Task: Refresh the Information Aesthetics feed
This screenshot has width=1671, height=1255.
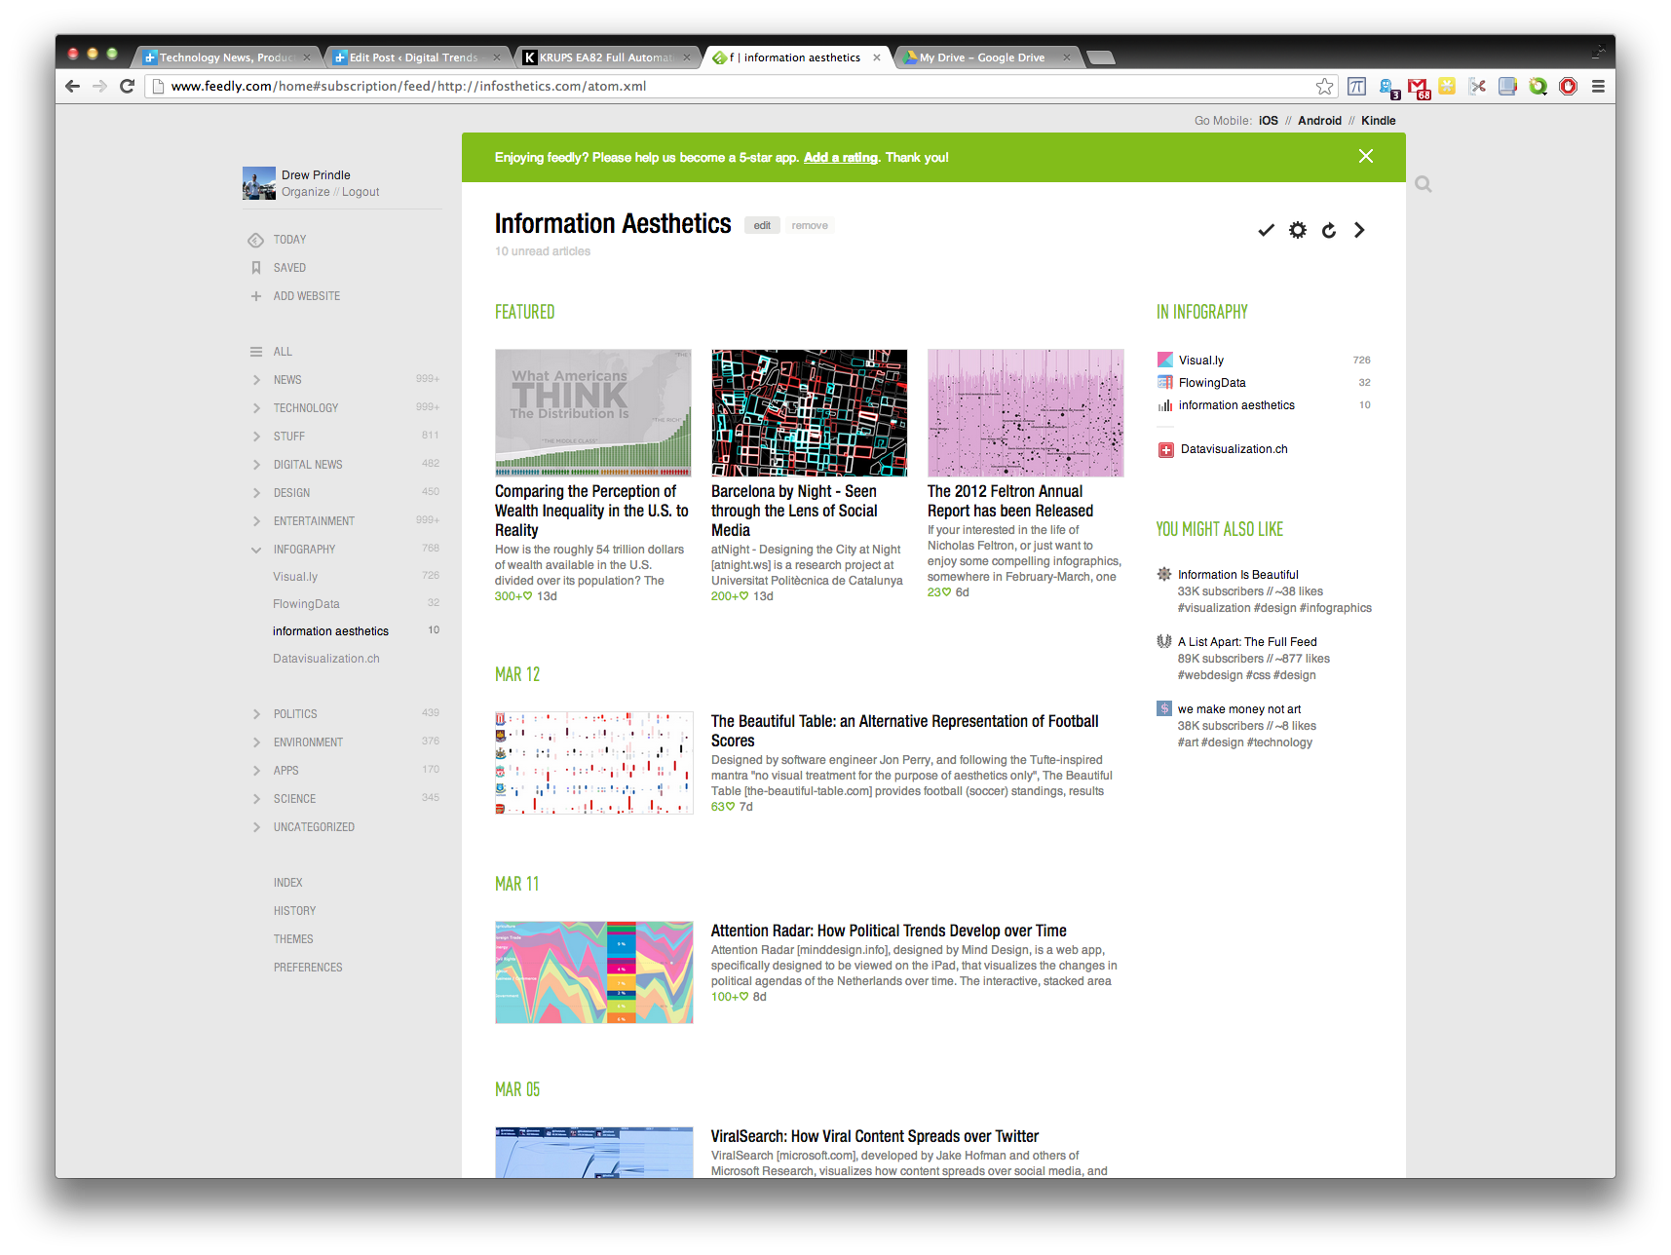Action: (x=1329, y=231)
